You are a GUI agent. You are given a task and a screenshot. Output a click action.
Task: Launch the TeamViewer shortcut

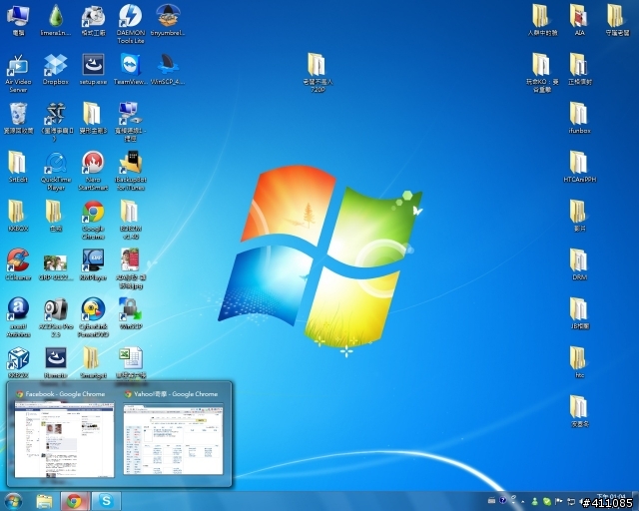pos(131,69)
